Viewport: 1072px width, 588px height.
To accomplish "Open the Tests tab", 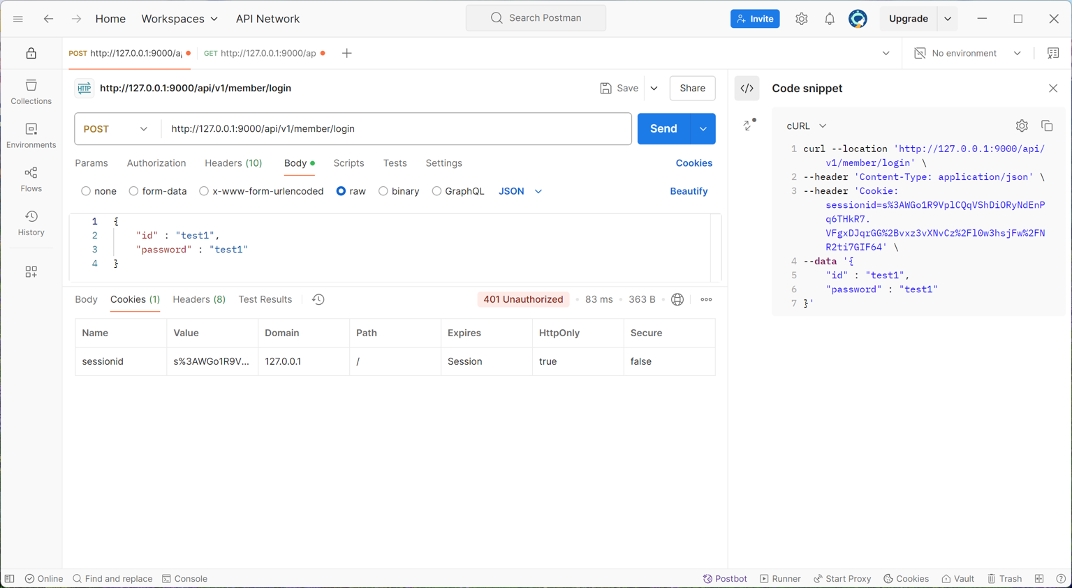I will (395, 163).
